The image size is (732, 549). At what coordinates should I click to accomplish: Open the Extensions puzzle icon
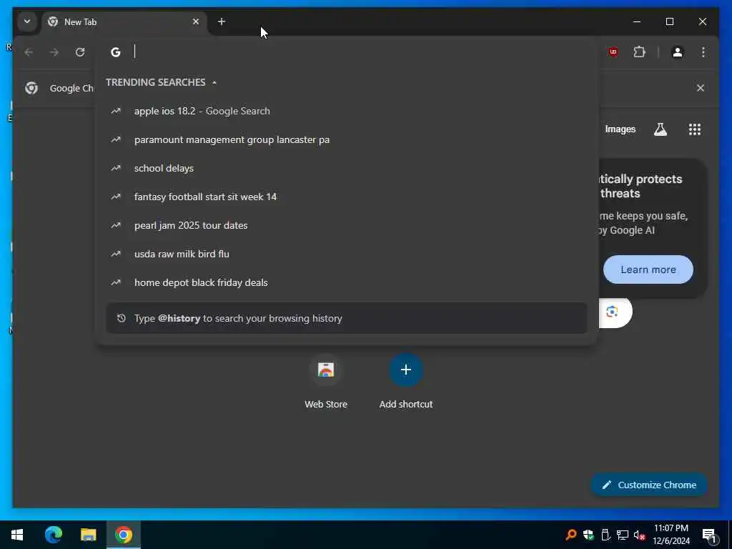(639, 51)
